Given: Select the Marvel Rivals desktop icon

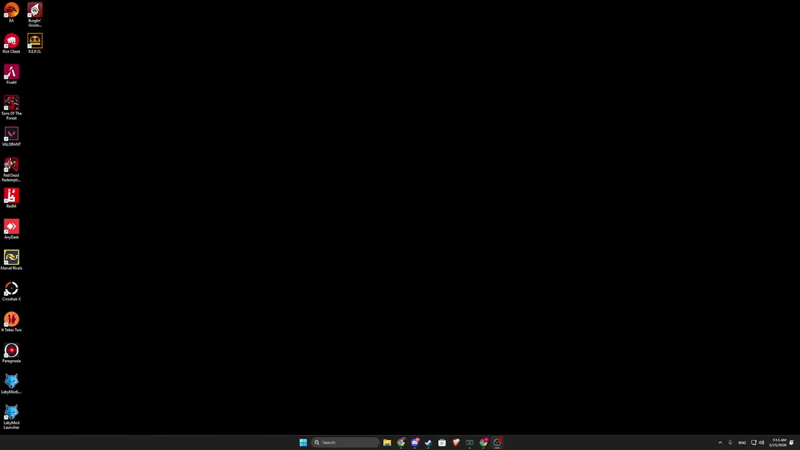Looking at the screenshot, I should [x=11, y=260].
